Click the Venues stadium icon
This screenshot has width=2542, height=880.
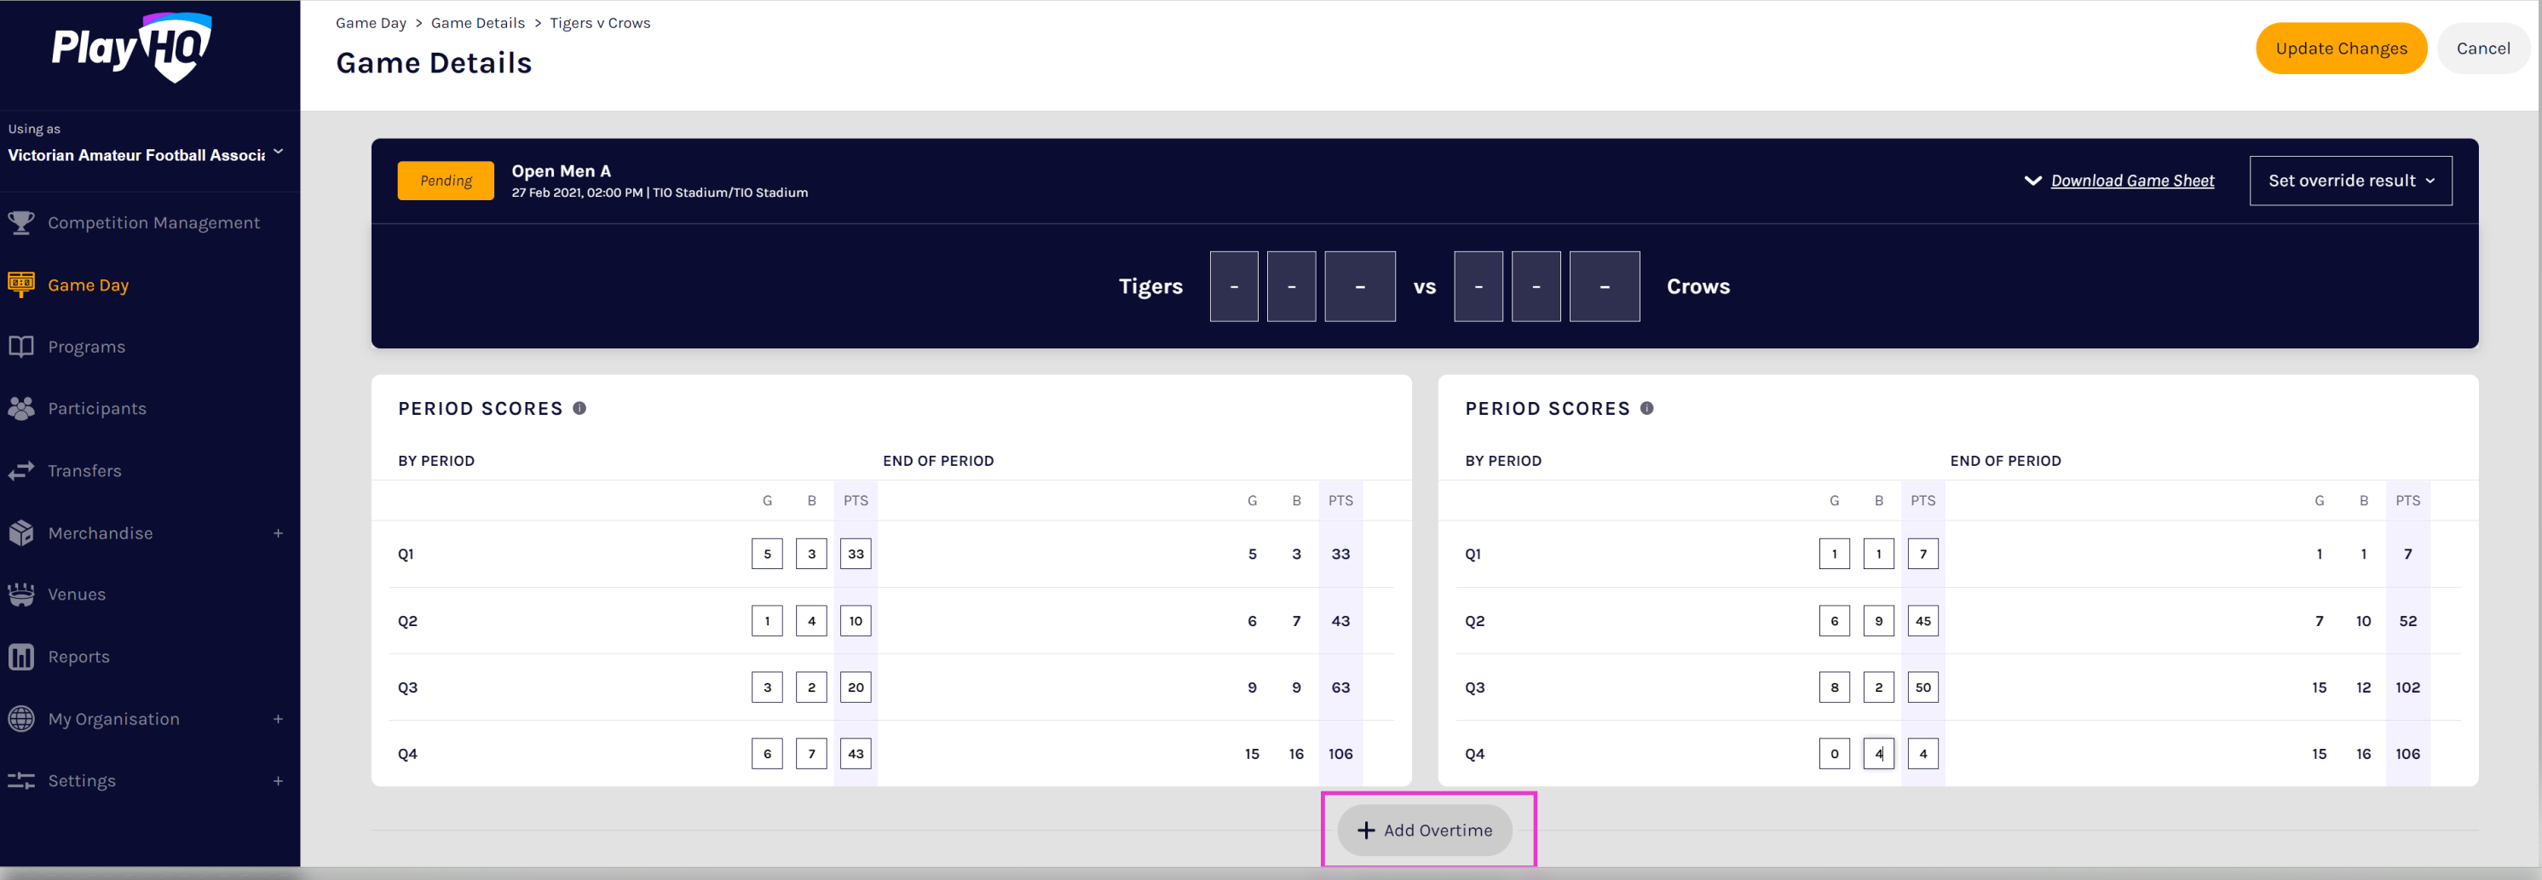(20, 594)
